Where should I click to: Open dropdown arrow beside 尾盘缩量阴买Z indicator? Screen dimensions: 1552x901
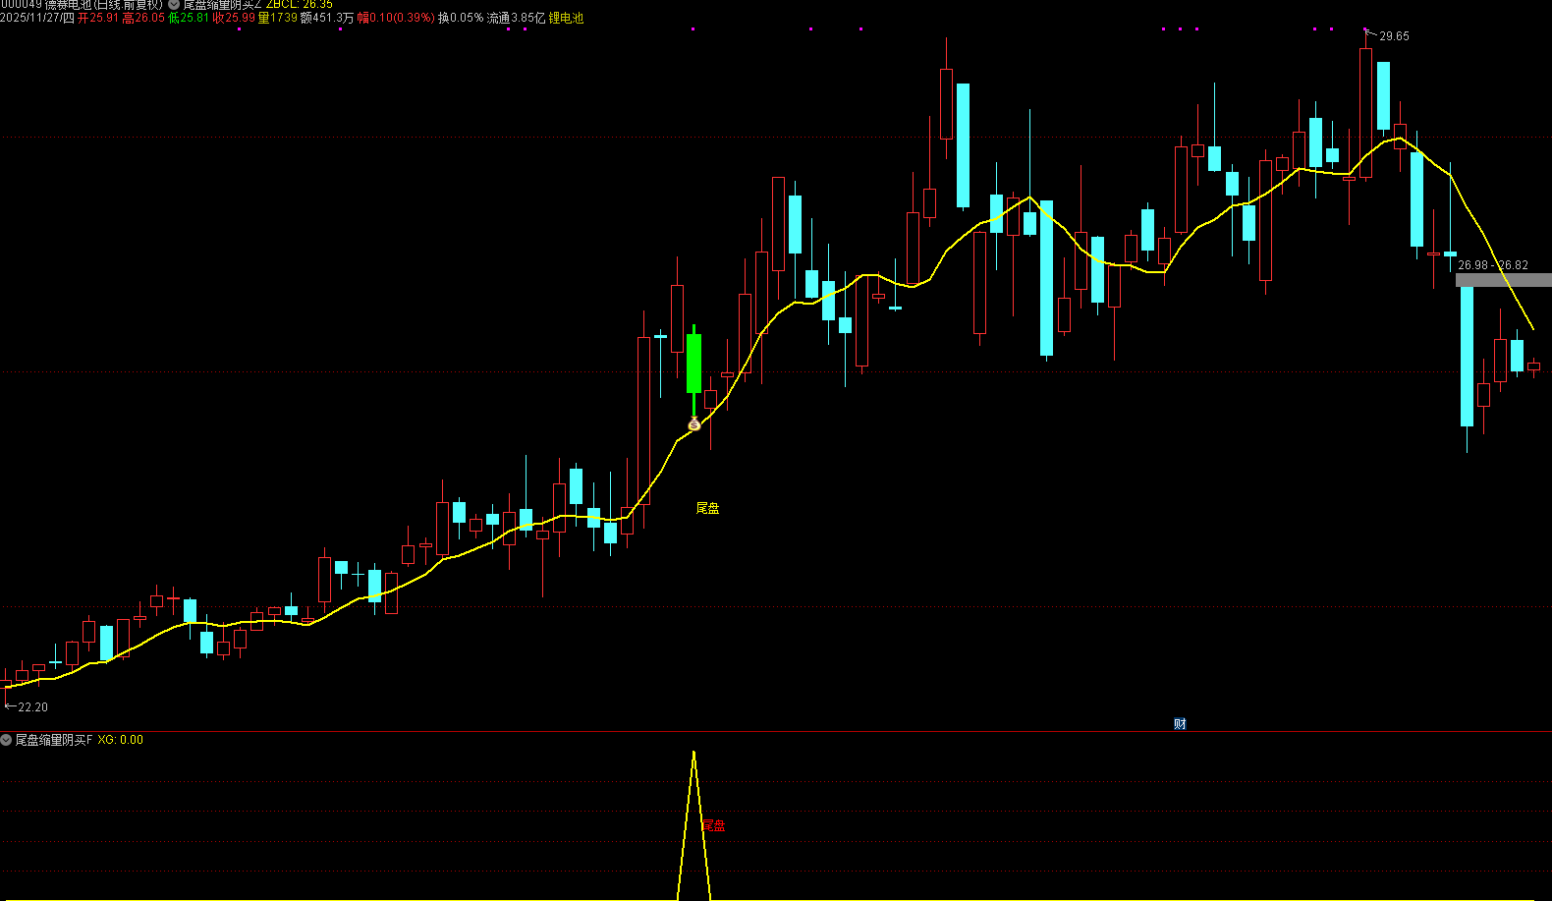click(174, 5)
